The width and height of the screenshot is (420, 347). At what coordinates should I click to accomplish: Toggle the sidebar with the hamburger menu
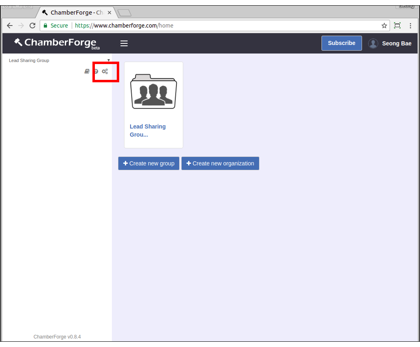click(124, 43)
